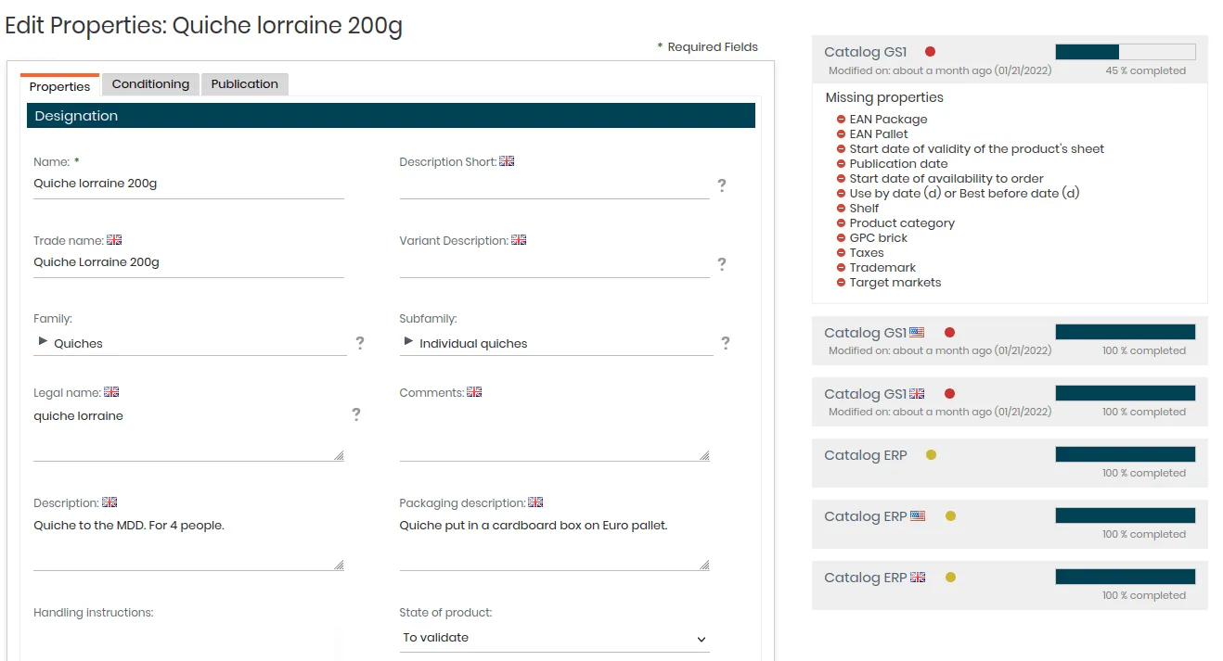Click the Legal name text area
The width and height of the screenshot is (1223, 661).
[x=188, y=433]
